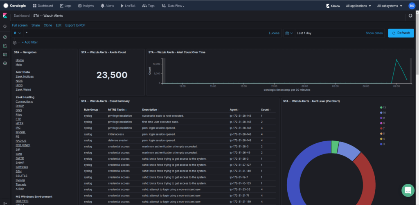Open Zeek Notices navigation link

click(25, 76)
